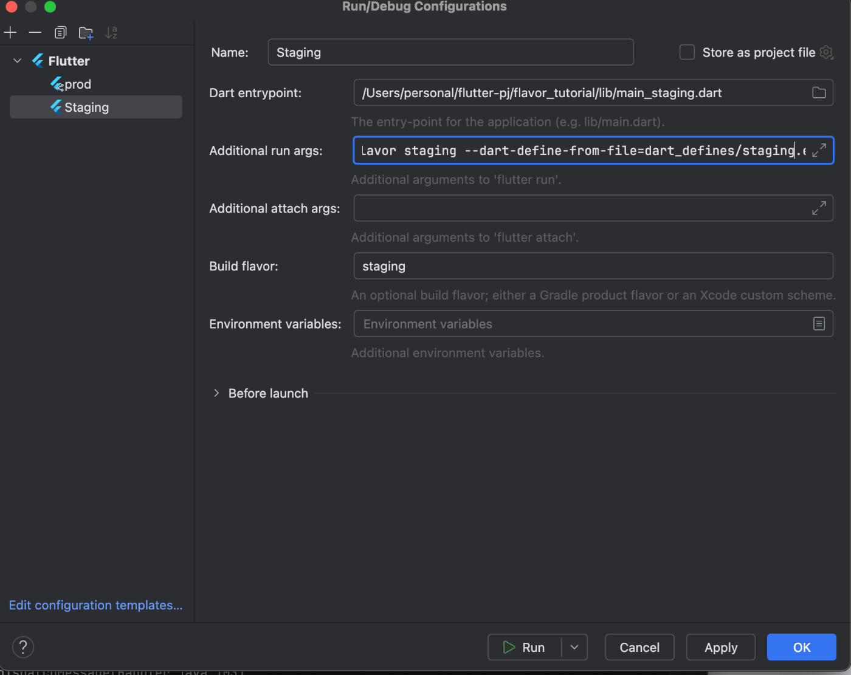The image size is (851, 675).
Task: Open Store as project file settings gear
Action: point(826,52)
